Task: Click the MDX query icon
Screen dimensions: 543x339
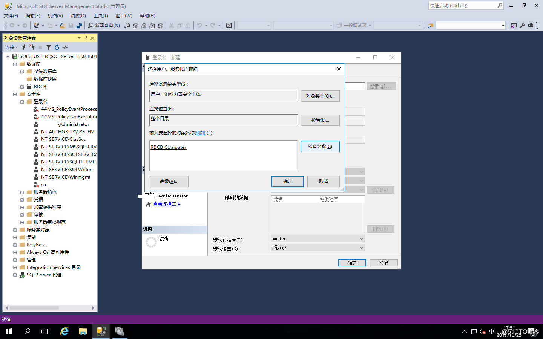Action: pyautogui.click(x=135, y=26)
